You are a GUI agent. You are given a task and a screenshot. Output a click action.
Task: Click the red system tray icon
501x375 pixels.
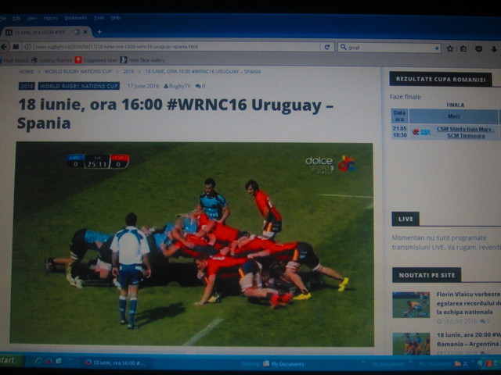pyautogui.click(x=489, y=363)
